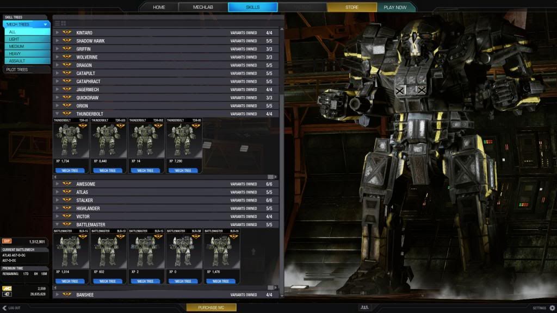
Task: Open 'Mech Tree for Battlemaster with XP 1,476
Action: [x=221, y=281]
